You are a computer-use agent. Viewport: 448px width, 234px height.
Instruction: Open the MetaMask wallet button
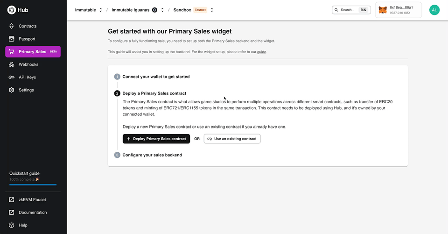(x=398, y=10)
